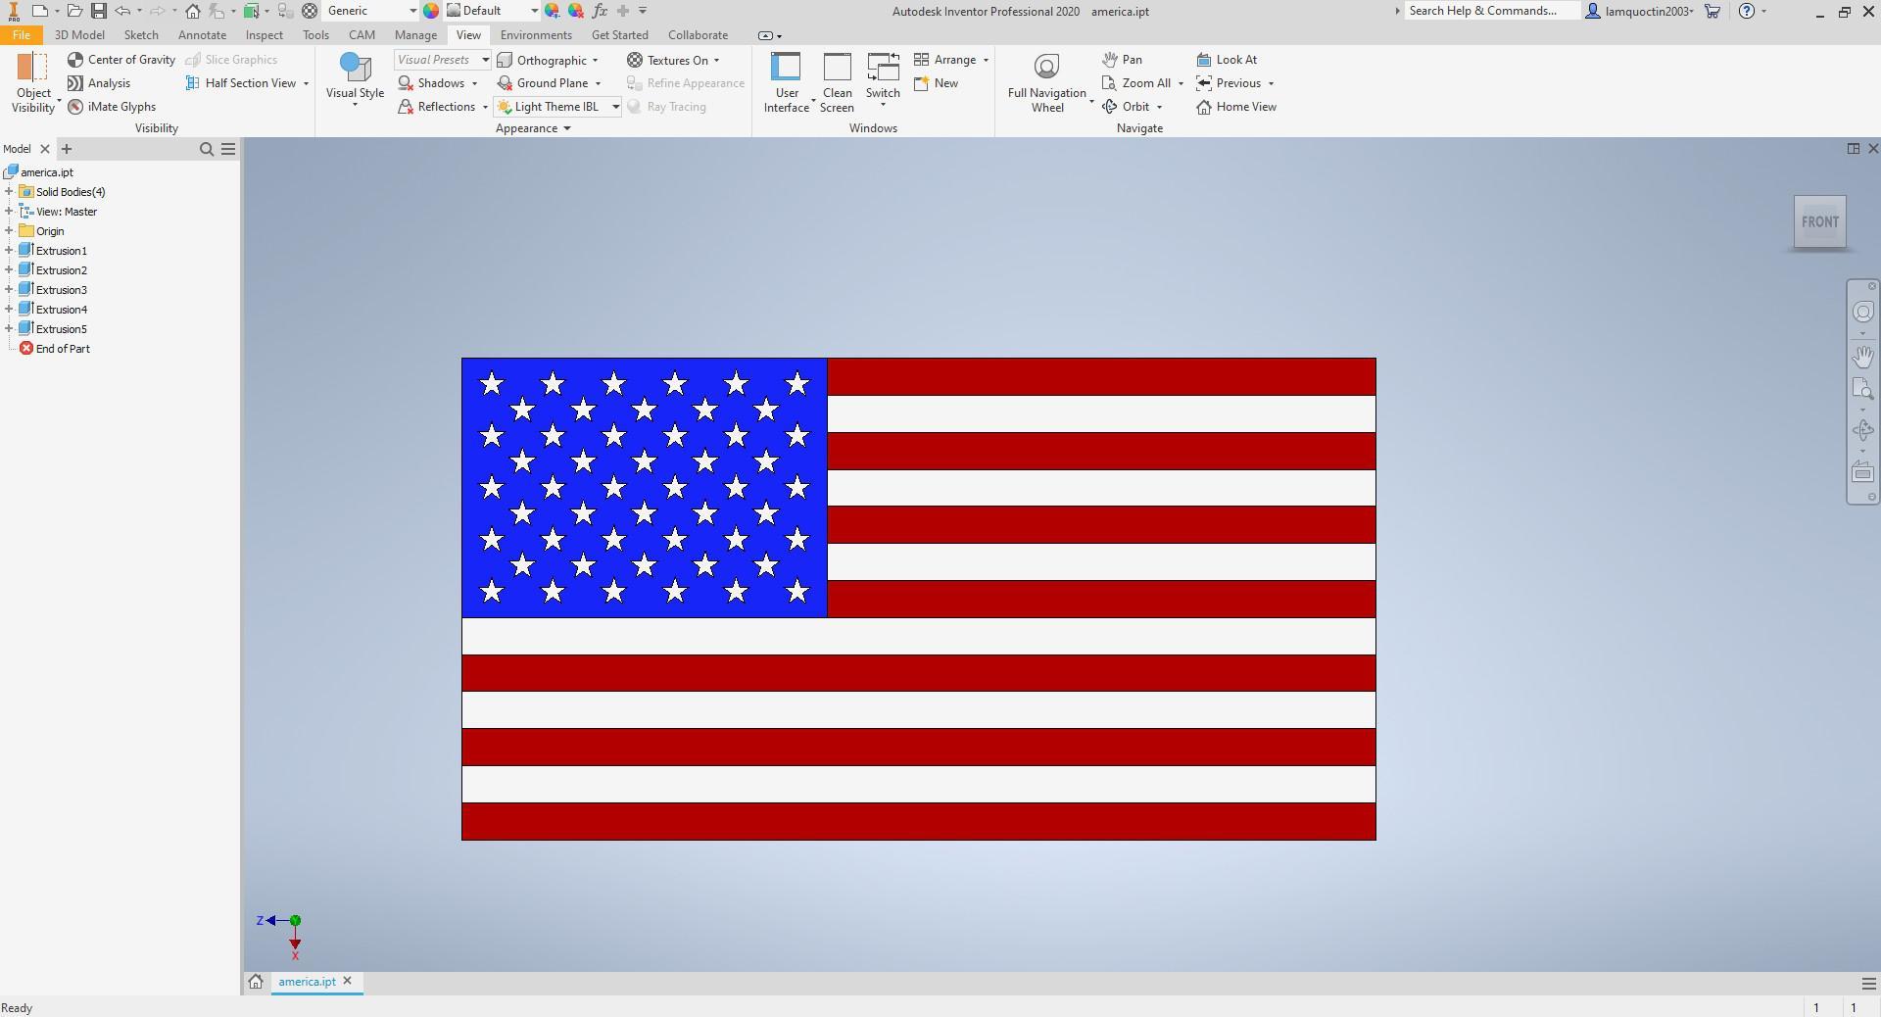Activate Clean Screen mode
Image resolution: width=1881 pixels, height=1017 pixels.
838,83
